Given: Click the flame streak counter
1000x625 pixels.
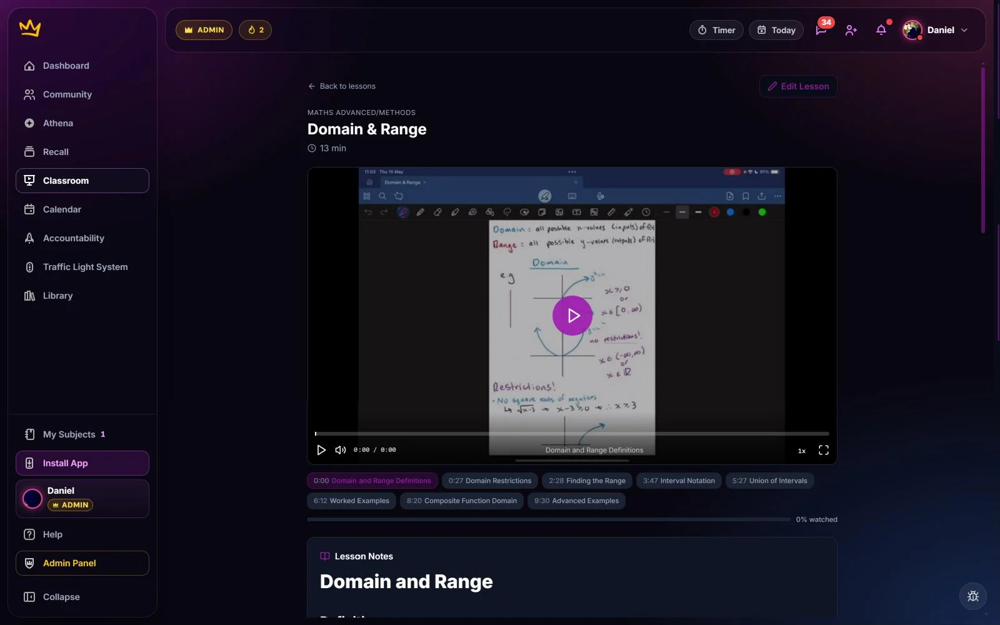Looking at the screenshot, I should (255, 30).
